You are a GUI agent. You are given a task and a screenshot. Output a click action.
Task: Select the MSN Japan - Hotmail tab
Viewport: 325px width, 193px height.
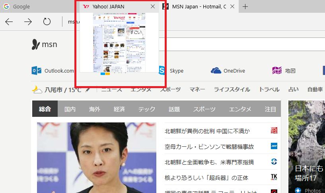pos(199,7)
